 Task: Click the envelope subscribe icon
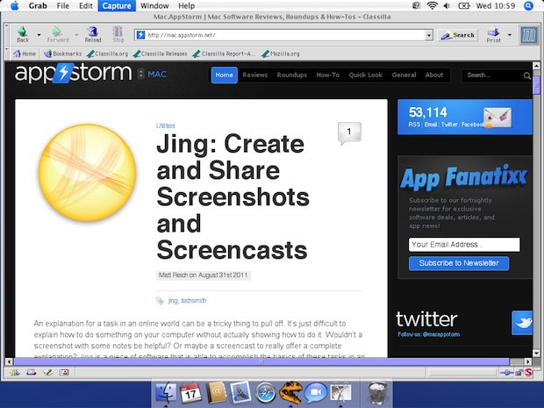pyautogui.click(x=497, y=118)
